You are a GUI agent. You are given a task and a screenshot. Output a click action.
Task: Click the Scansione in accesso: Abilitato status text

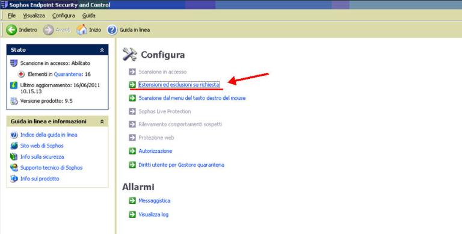(55, 63)
